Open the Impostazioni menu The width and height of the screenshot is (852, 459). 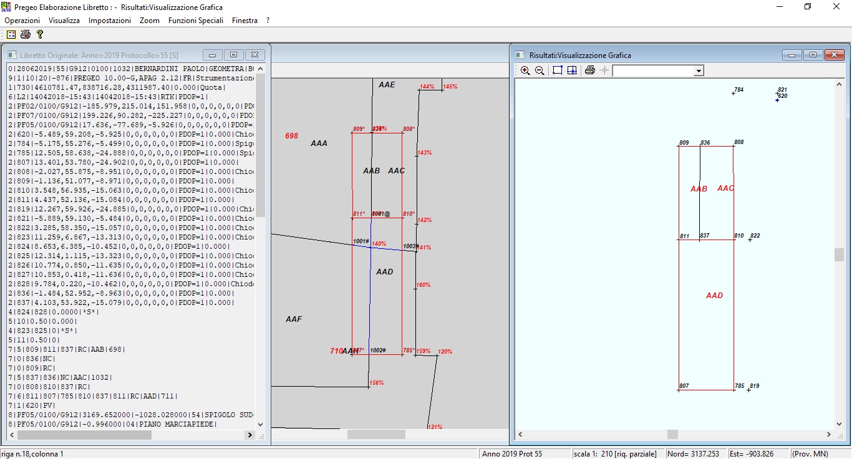[x=110, y=21]
